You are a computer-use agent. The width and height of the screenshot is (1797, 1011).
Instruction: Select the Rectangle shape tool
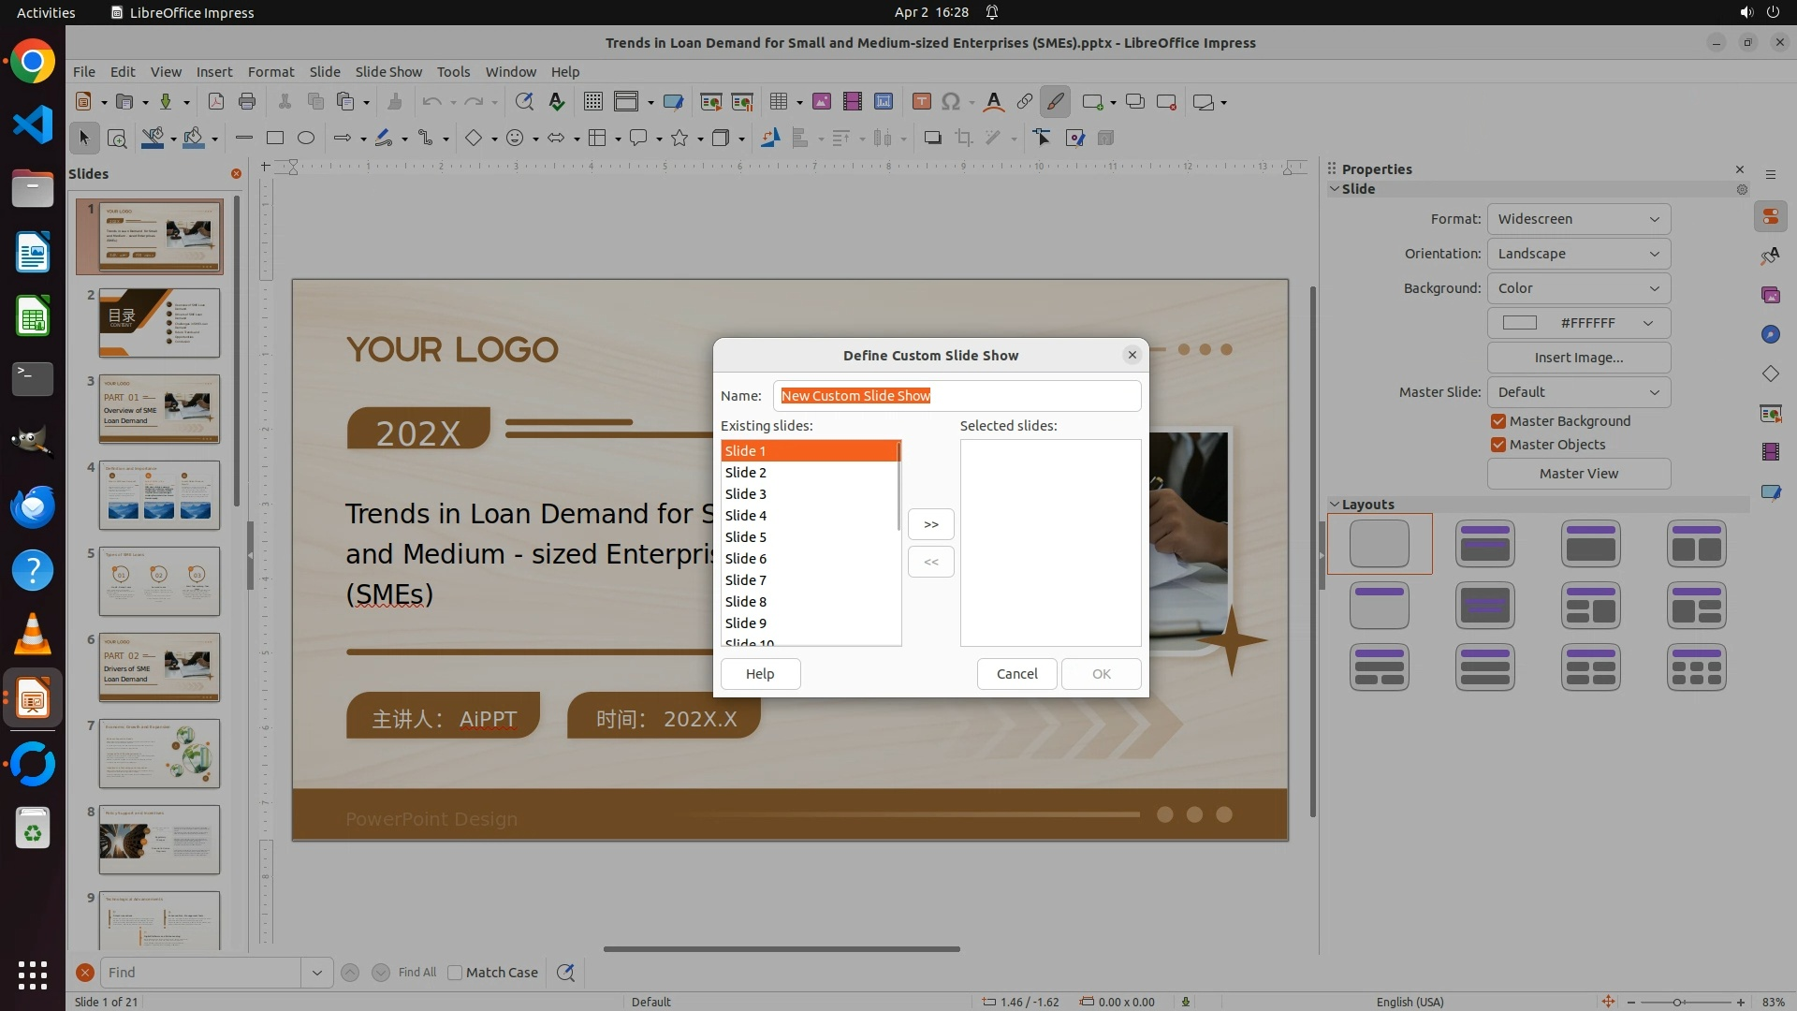pyautogui.click(x=274, y=139)
